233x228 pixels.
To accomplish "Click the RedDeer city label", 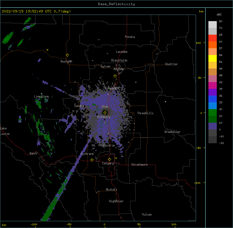I will pyautogui.click(x=119, y=69).
